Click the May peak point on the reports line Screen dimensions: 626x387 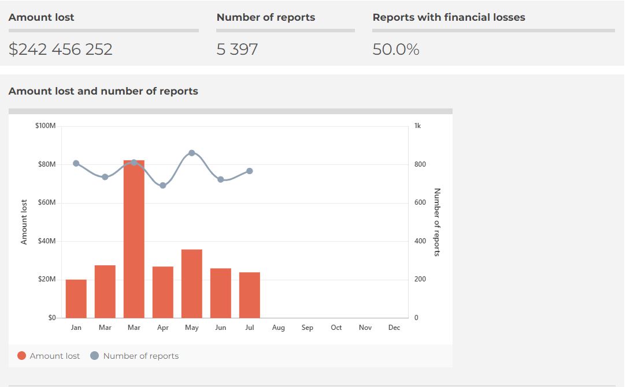(x=192, y=153)
